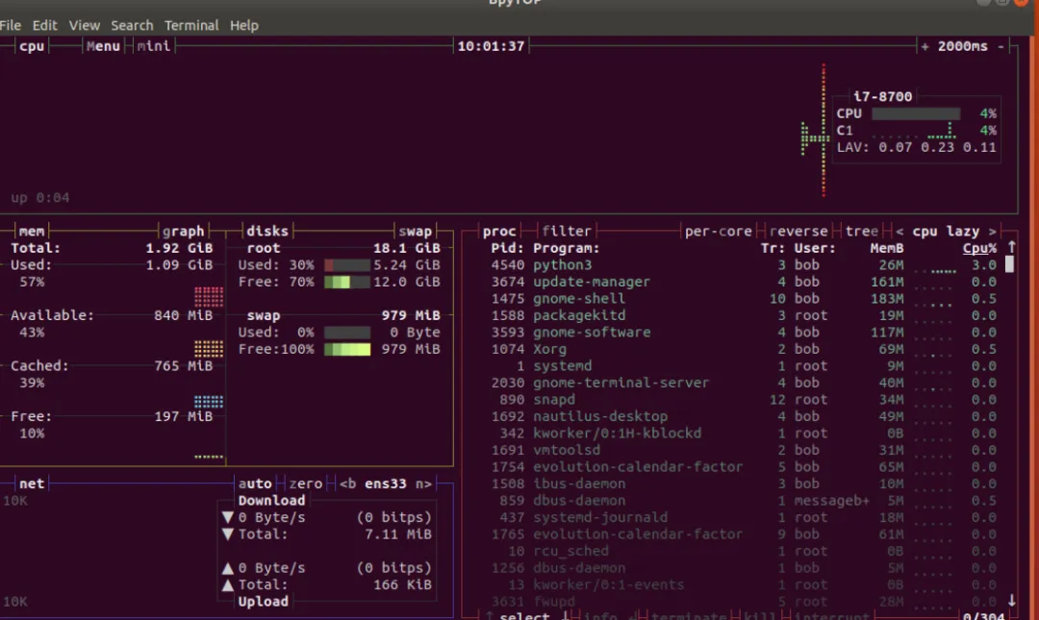Click the i7-8700 CPU label
The image size is (1039, 620).
882,96
